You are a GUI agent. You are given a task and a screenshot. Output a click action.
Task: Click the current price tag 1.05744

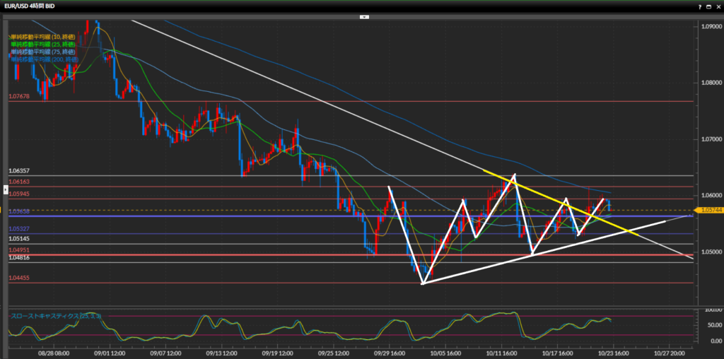point(711,211)
